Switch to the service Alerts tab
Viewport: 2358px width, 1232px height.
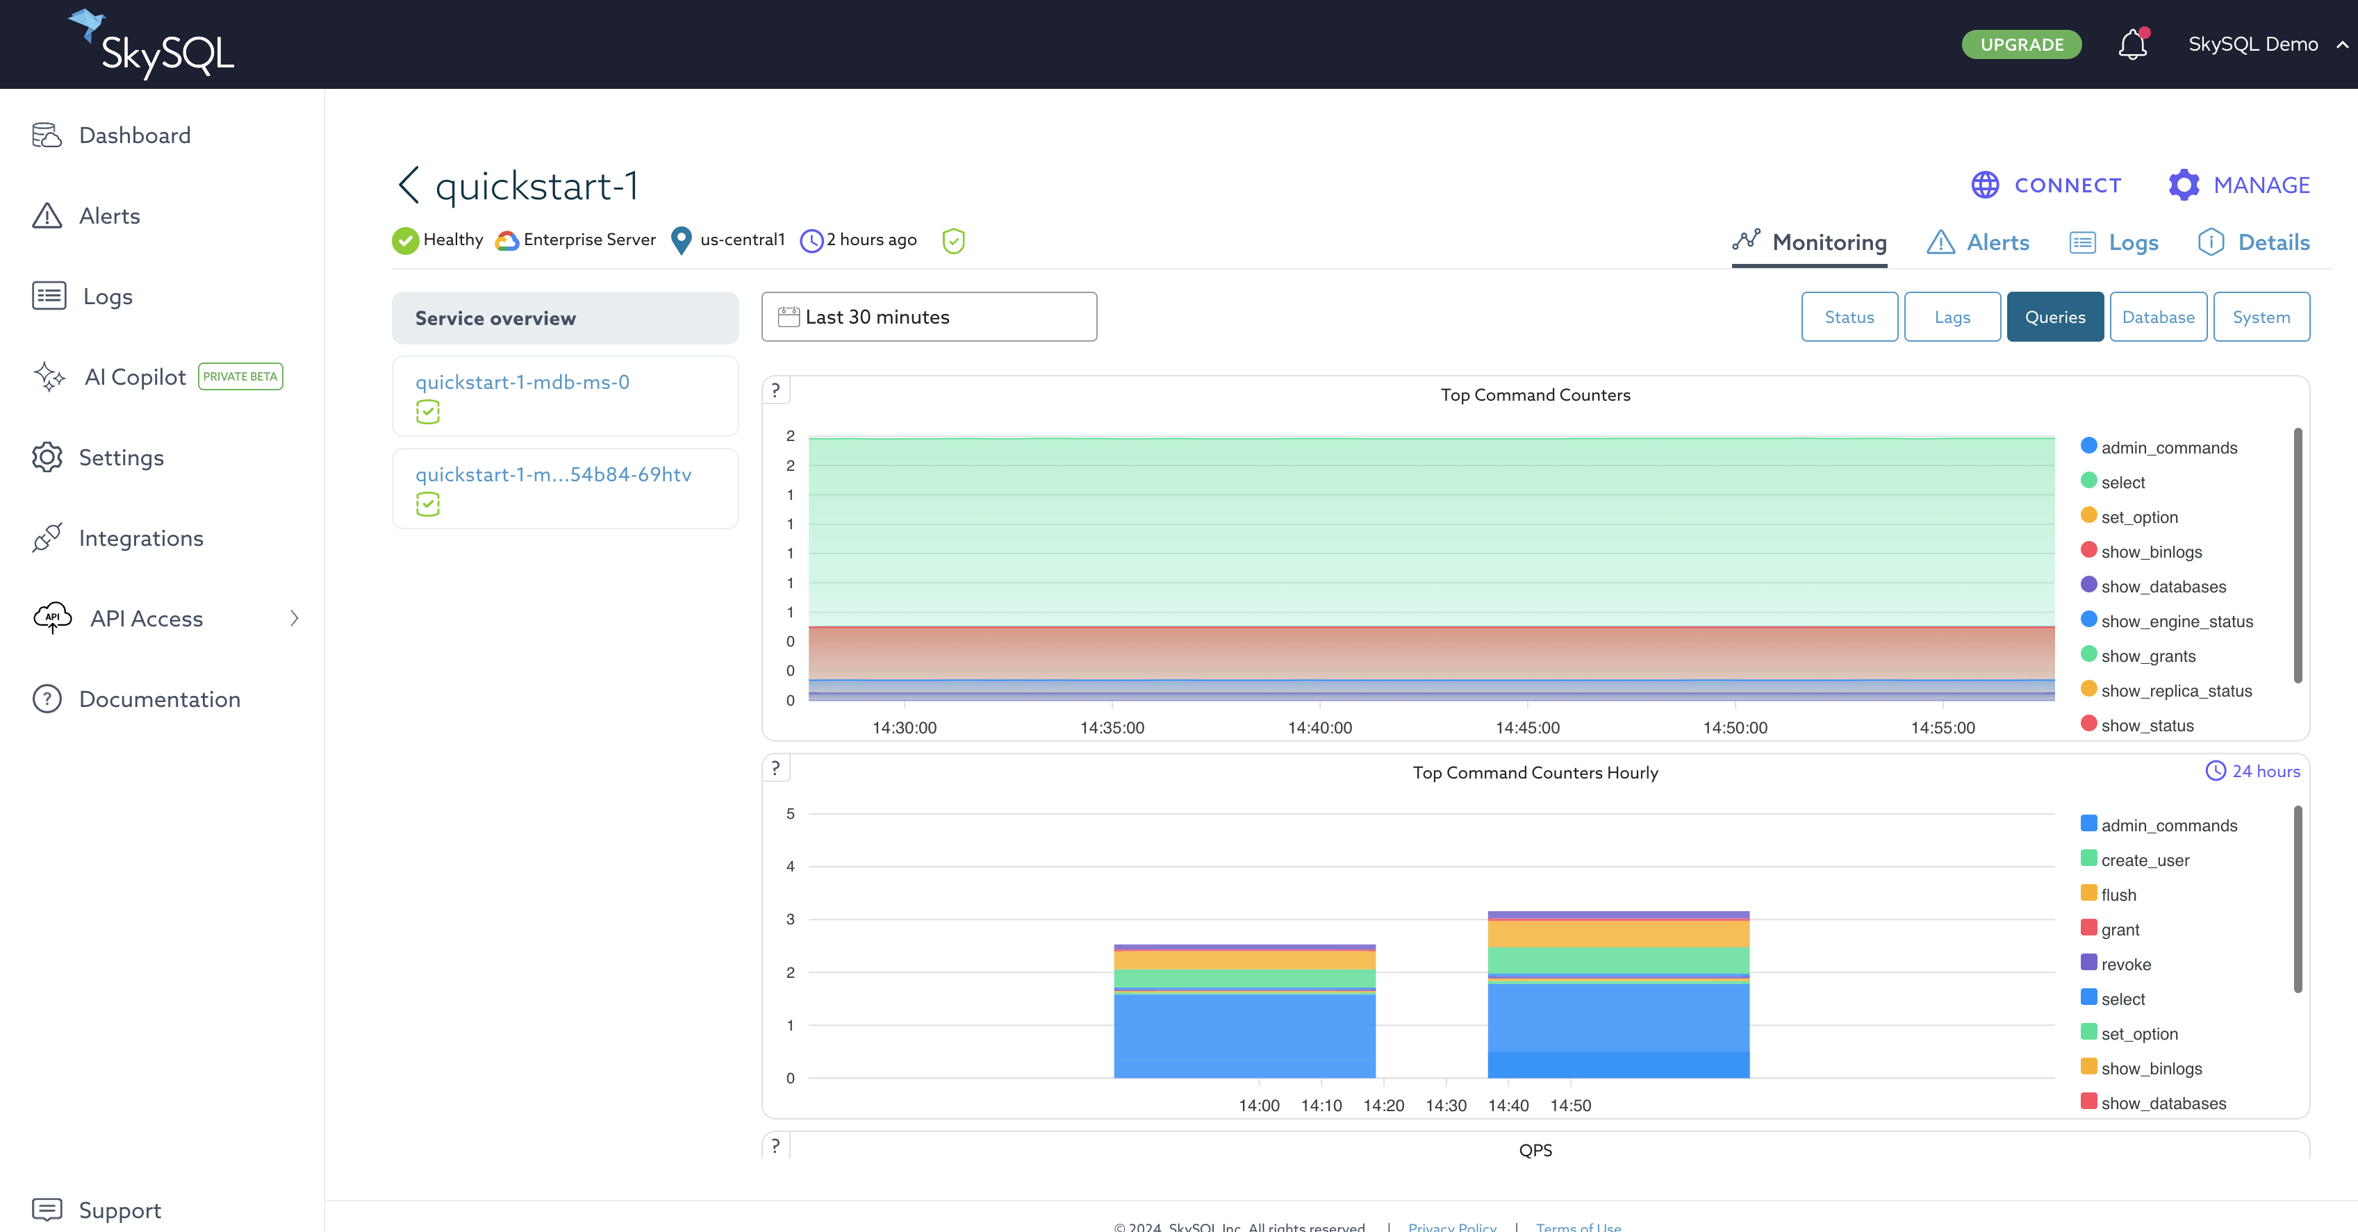[x=1977, y=242]
